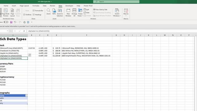
Task: Toggle the Headings checkbox
Action: (34, 14)
